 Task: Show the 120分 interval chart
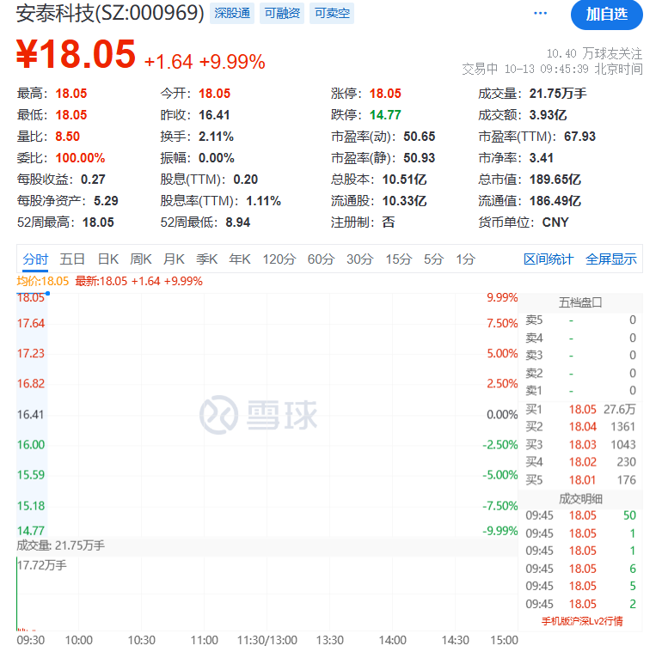[279, 259]
